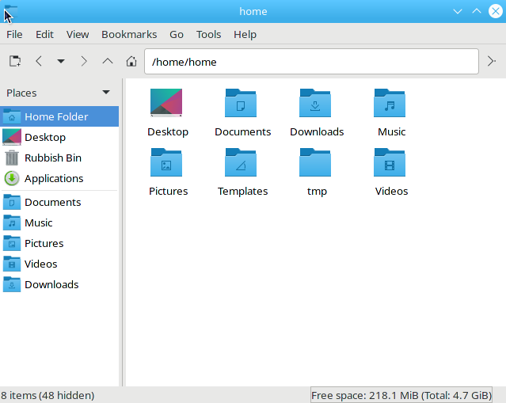Select the Downloads folder icon in the file view
Screen dimensions: 506x403
coord(315,103)
